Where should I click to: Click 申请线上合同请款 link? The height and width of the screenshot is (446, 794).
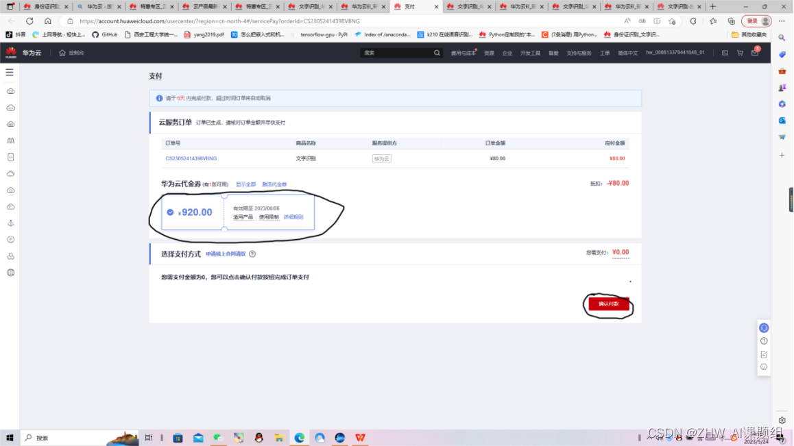(226, 253)
